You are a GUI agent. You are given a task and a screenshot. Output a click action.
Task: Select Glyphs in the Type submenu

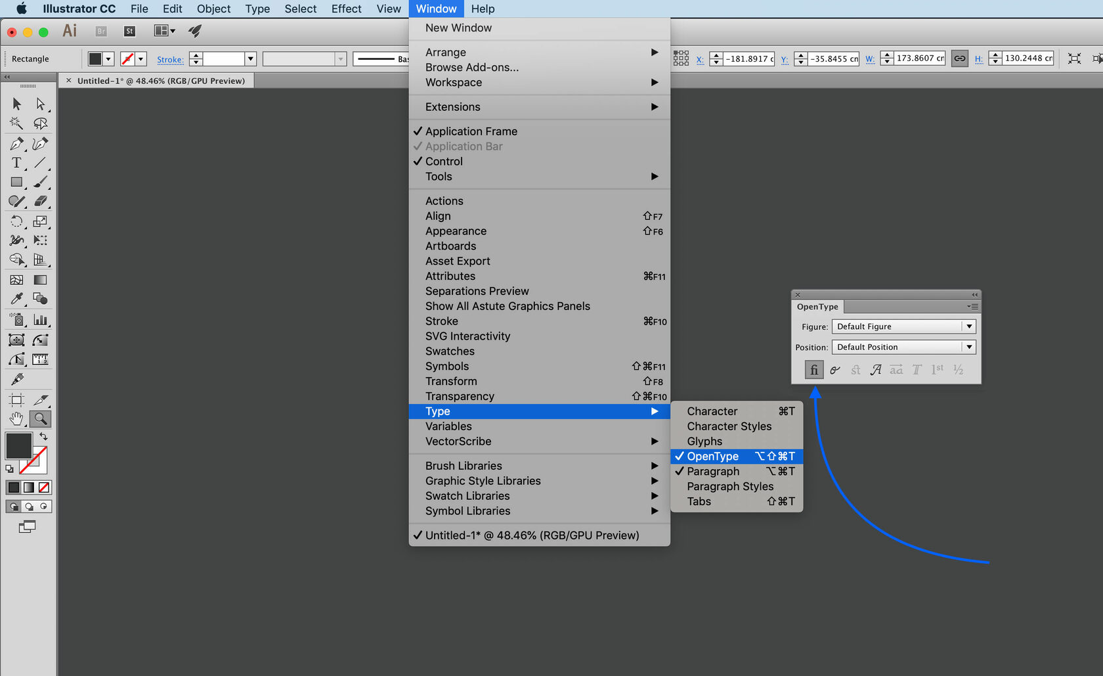click(x=737, y=441)
